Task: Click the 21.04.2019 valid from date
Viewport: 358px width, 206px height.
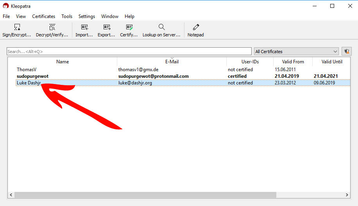Action: coord(287,76)
